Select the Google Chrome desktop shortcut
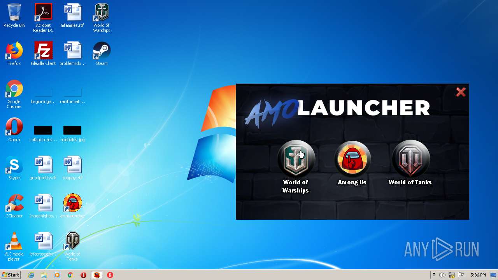The image size is (498, 280). (14, 94)
